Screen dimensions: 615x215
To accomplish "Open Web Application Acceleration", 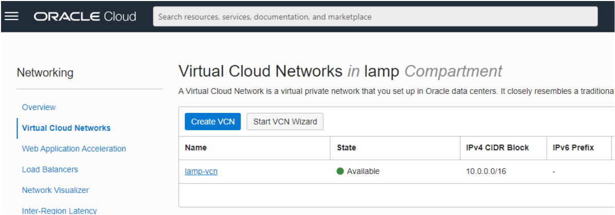I will (74, 148).
